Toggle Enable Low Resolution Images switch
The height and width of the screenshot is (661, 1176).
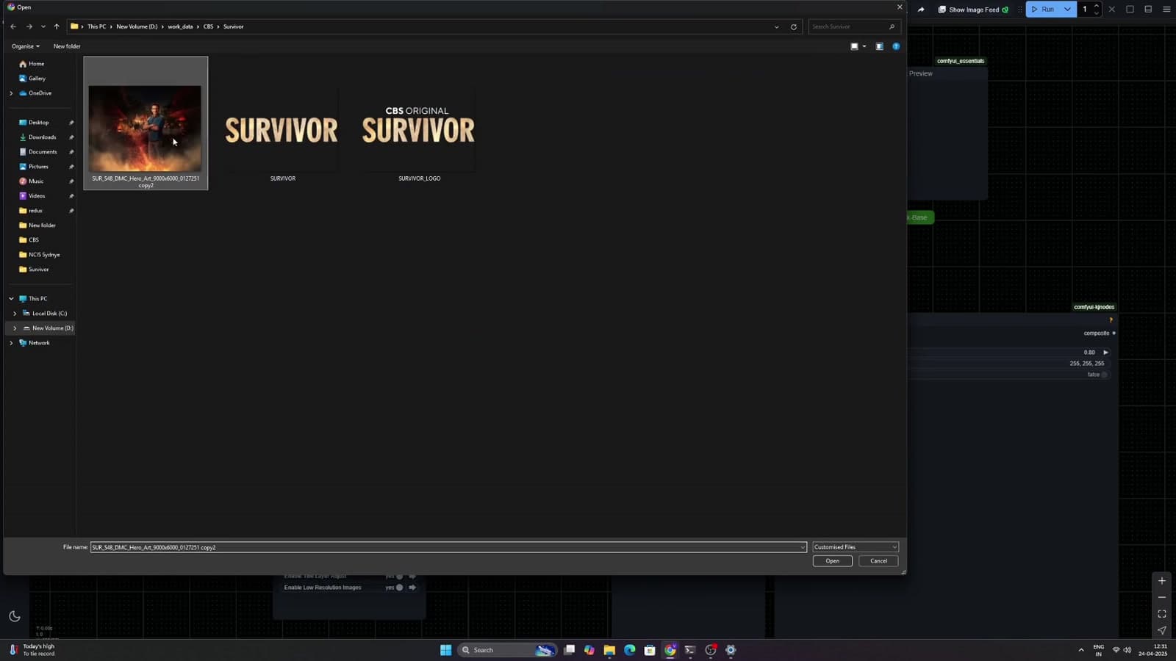click(400, 588)
